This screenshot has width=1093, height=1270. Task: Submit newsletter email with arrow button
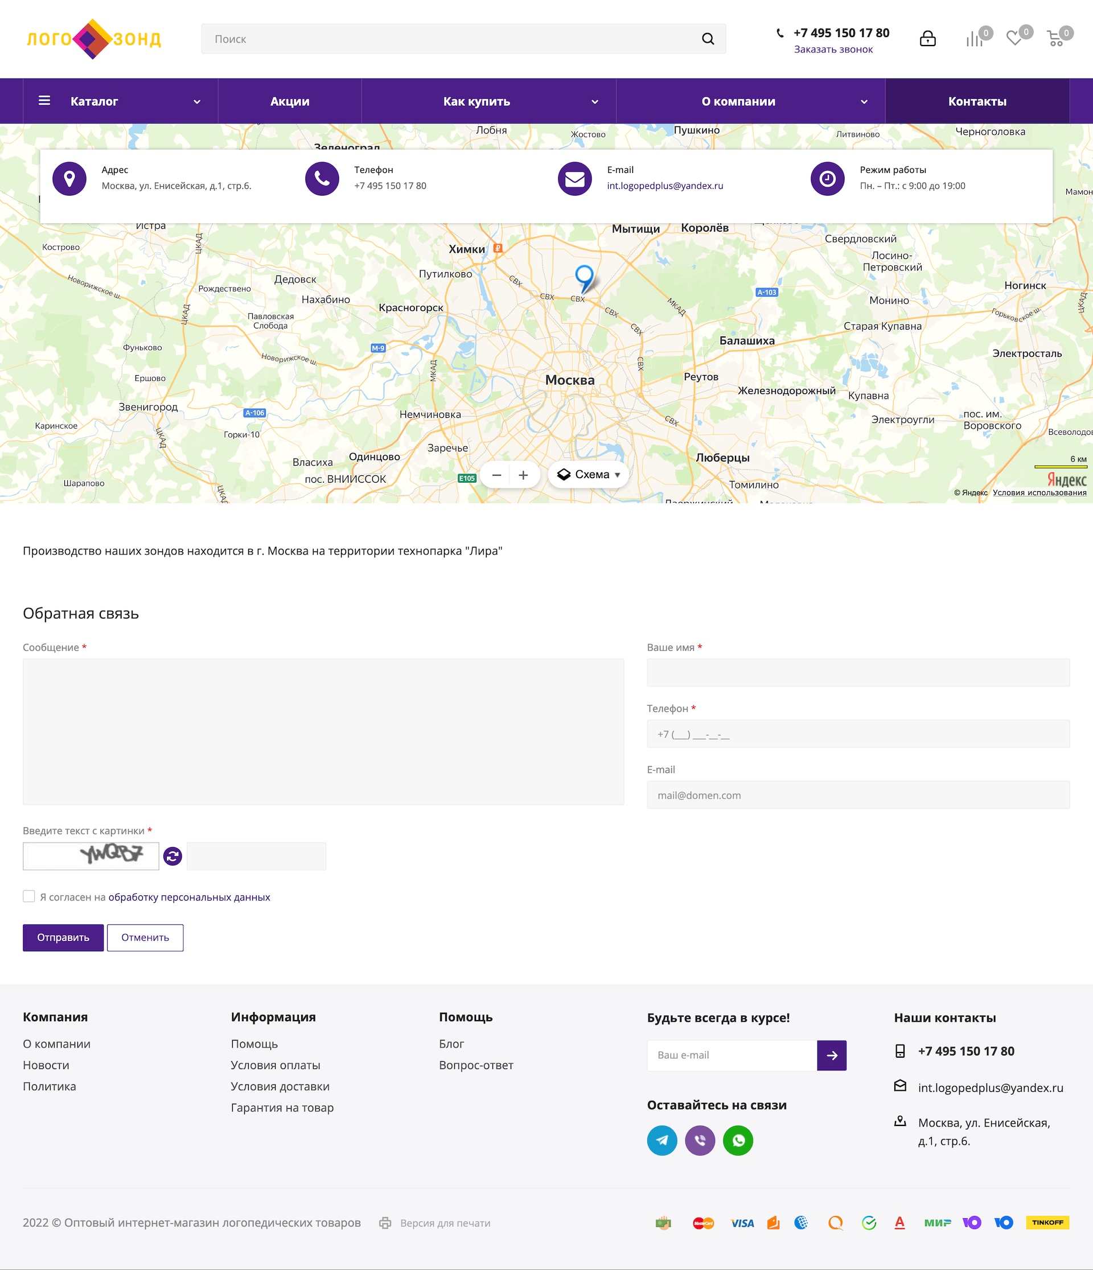coord(832,1055)
